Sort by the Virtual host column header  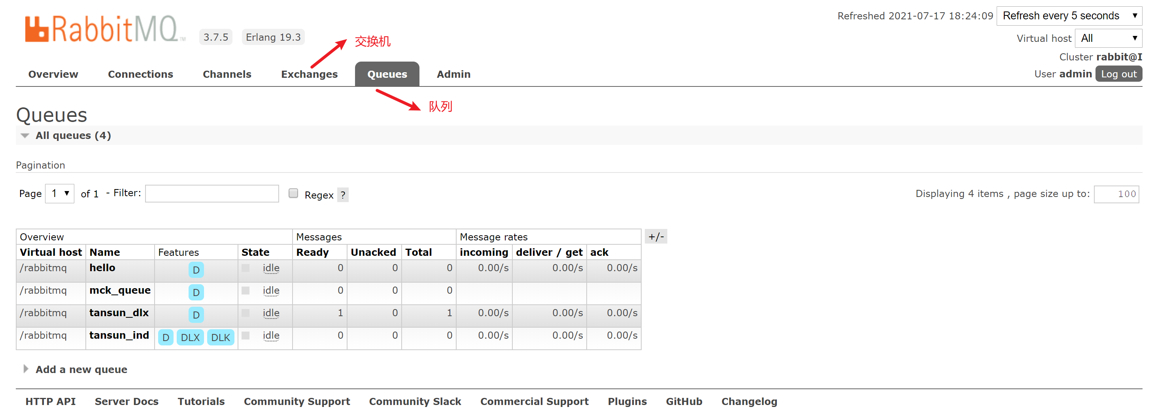pos(51,252)
